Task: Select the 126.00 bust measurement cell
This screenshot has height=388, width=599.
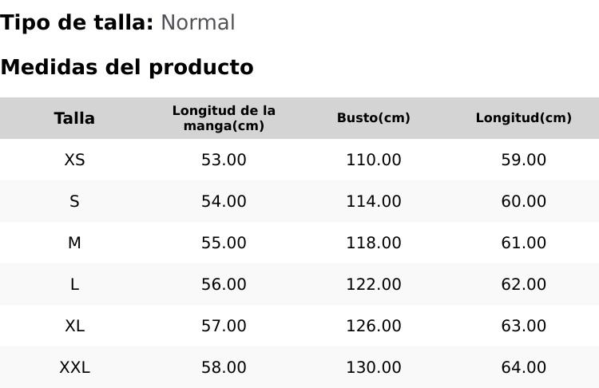Action: [373, 327]
